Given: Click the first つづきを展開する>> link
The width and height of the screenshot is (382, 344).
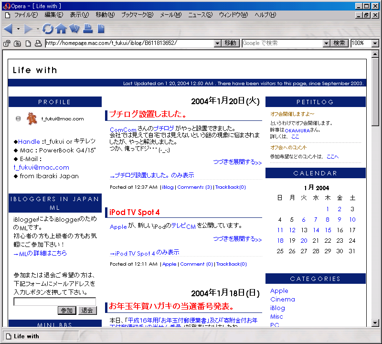Looking at the screenshot, I should click(237, 162).
